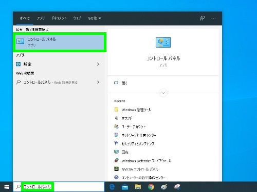This screenshot has width=257, height=192.
Task: Click the ユーザー アカウント icon
Action: [116, 126]
